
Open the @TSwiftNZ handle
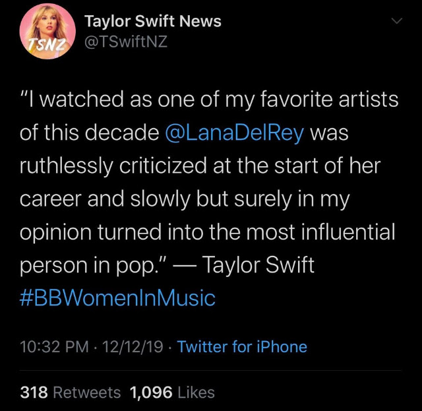tap(126, 42)
